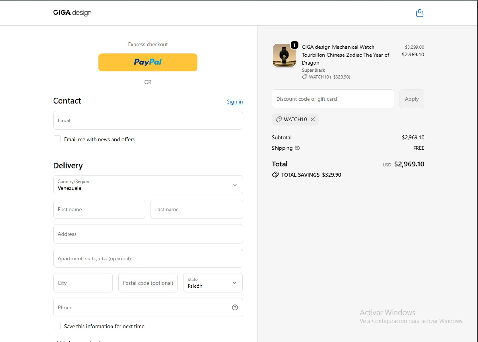Enable email me with news and offers
This screenshot has height=342, width=478.
(x=57, y=139)
